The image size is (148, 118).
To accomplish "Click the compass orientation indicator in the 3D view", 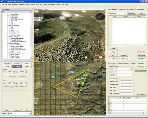I will point(100,17).
